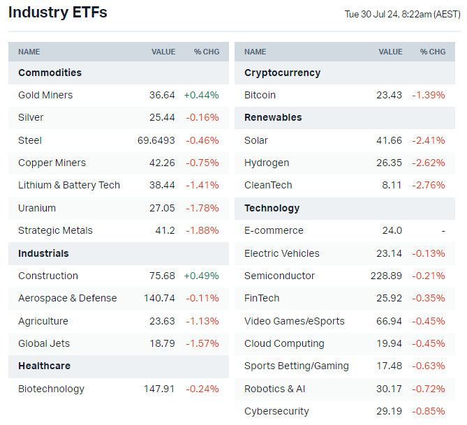This screenshot has height=425, width=467.
Task: Click the Robotics & AI ETF
Action: tap(275, 389)
